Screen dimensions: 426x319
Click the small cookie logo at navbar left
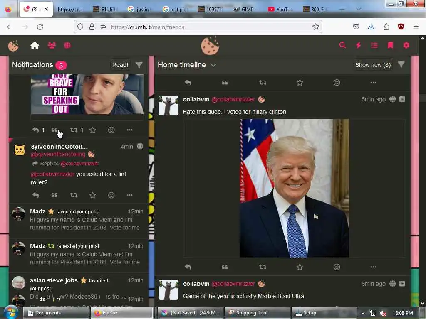coord(13,46)
